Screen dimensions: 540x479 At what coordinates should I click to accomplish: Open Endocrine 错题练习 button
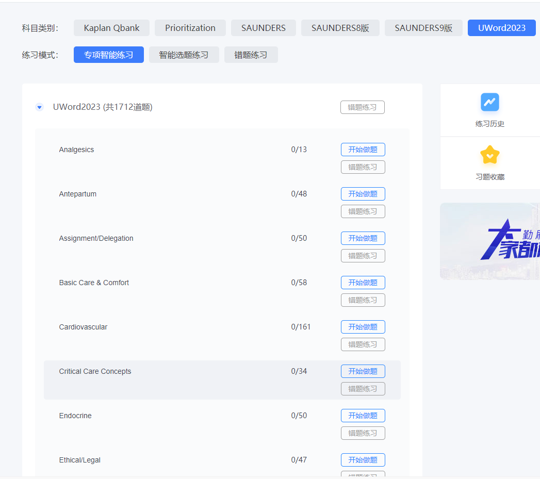pyautogui.click(x=363, y=433)
